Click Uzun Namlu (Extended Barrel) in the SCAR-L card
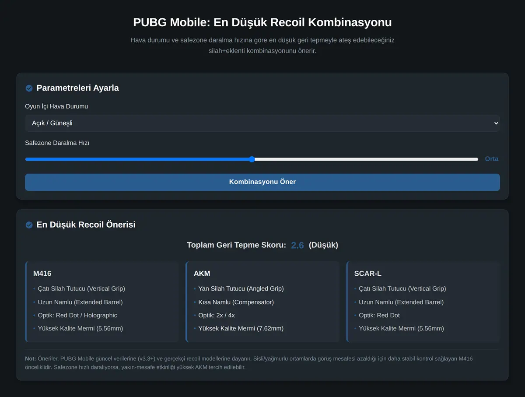The image size is (525, 397). [x=401, y=302]
